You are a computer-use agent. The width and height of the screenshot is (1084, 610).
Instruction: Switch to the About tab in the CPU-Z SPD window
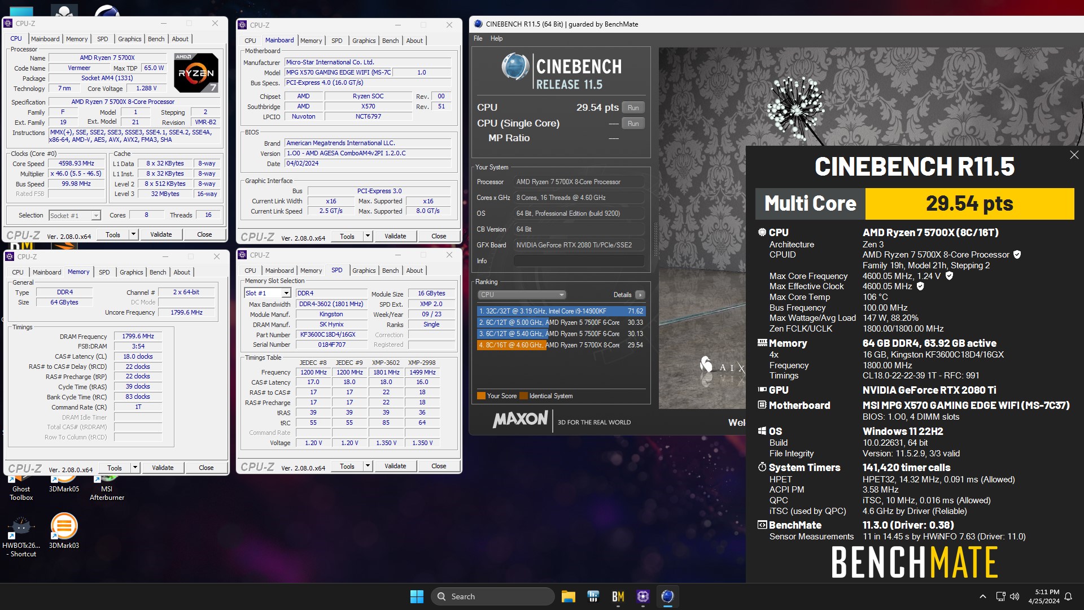pyautogui.click(x=414, y=271)
